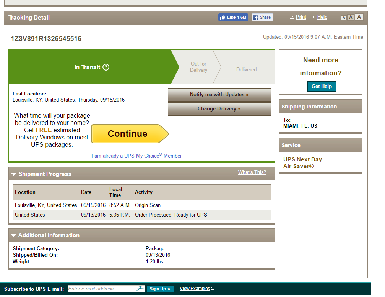This screenshot has width=385, height=297.
Task: Click the Out for Delivery progress step
Action: tap(199, 67)
